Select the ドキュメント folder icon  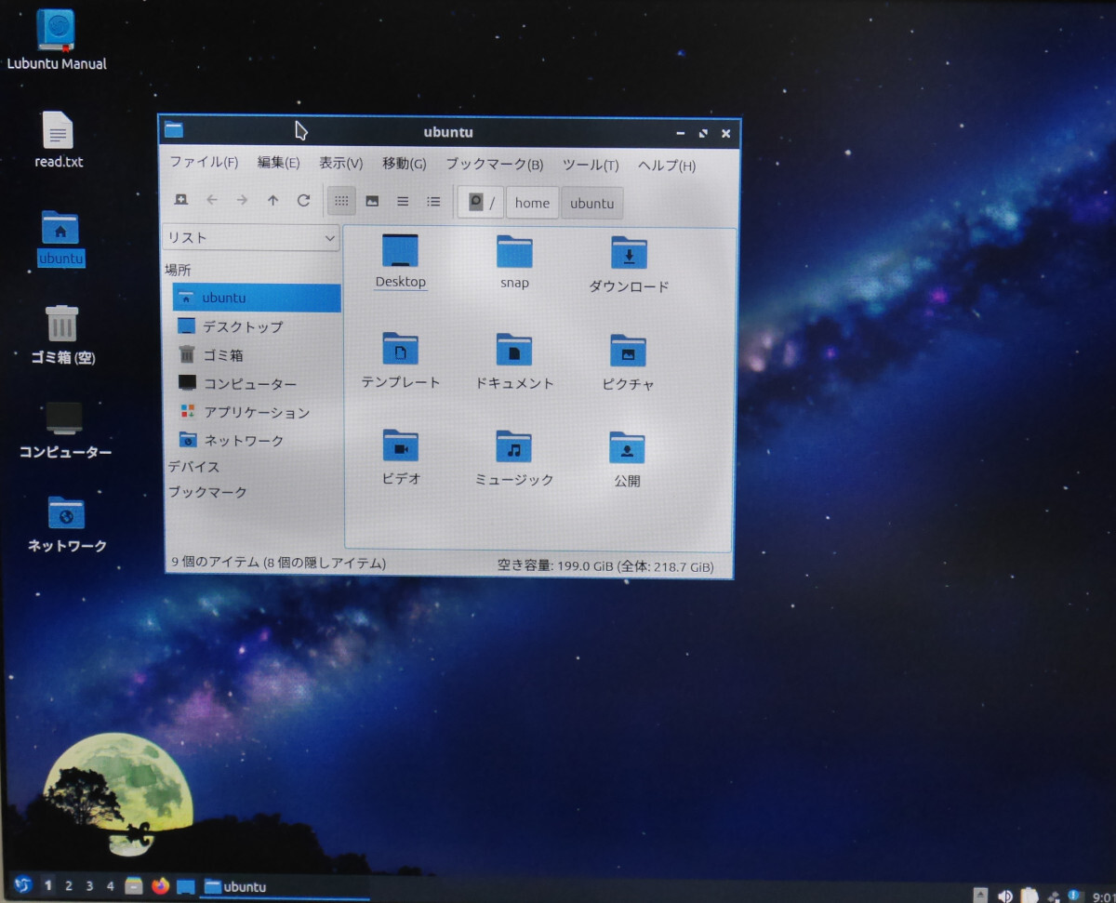[514, 362]
